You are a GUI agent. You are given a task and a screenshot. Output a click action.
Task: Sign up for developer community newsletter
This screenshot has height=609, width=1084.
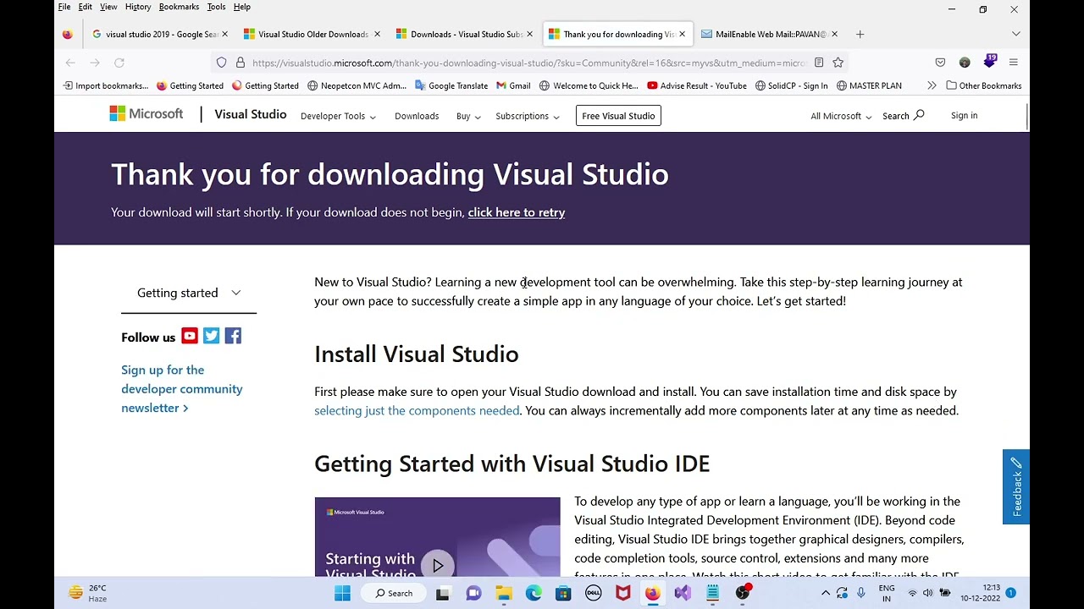(181, 388)
